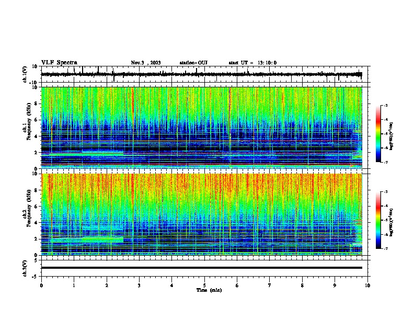Click the "Time (min)" axis label
414x320 pixels.
(209, 290)
